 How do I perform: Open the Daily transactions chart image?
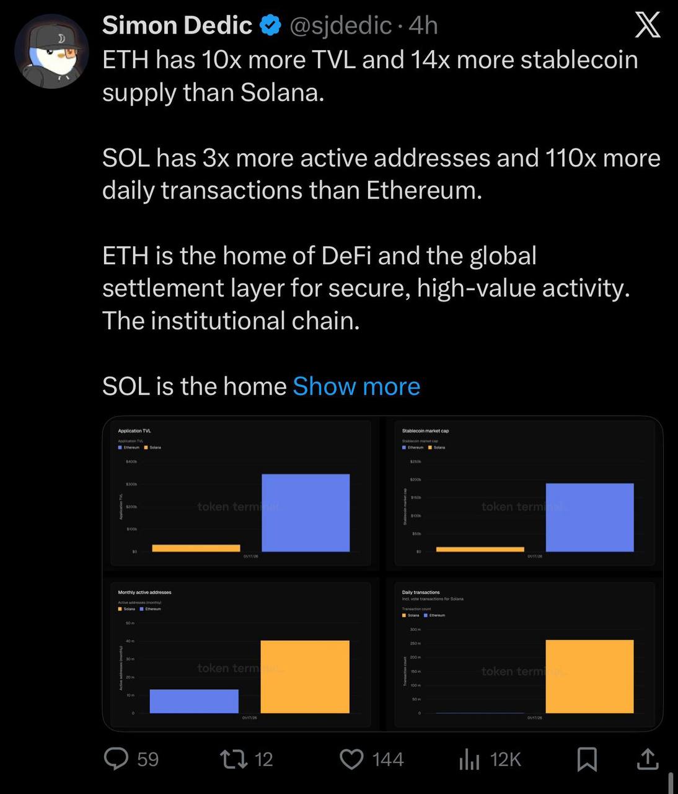click(x=524, y=654)
